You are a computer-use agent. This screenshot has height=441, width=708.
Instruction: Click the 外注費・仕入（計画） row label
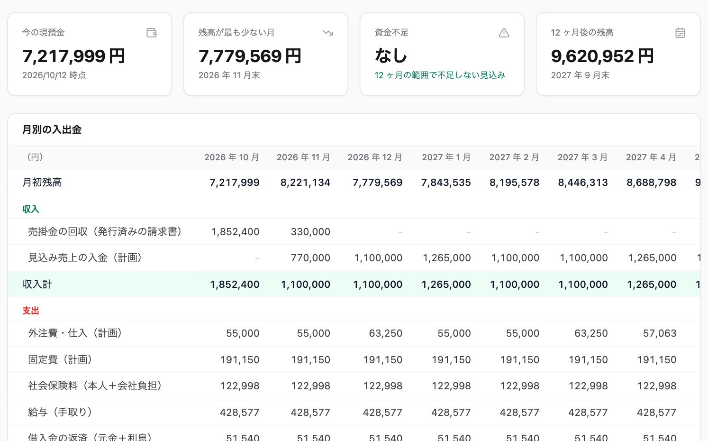[75, 333]
